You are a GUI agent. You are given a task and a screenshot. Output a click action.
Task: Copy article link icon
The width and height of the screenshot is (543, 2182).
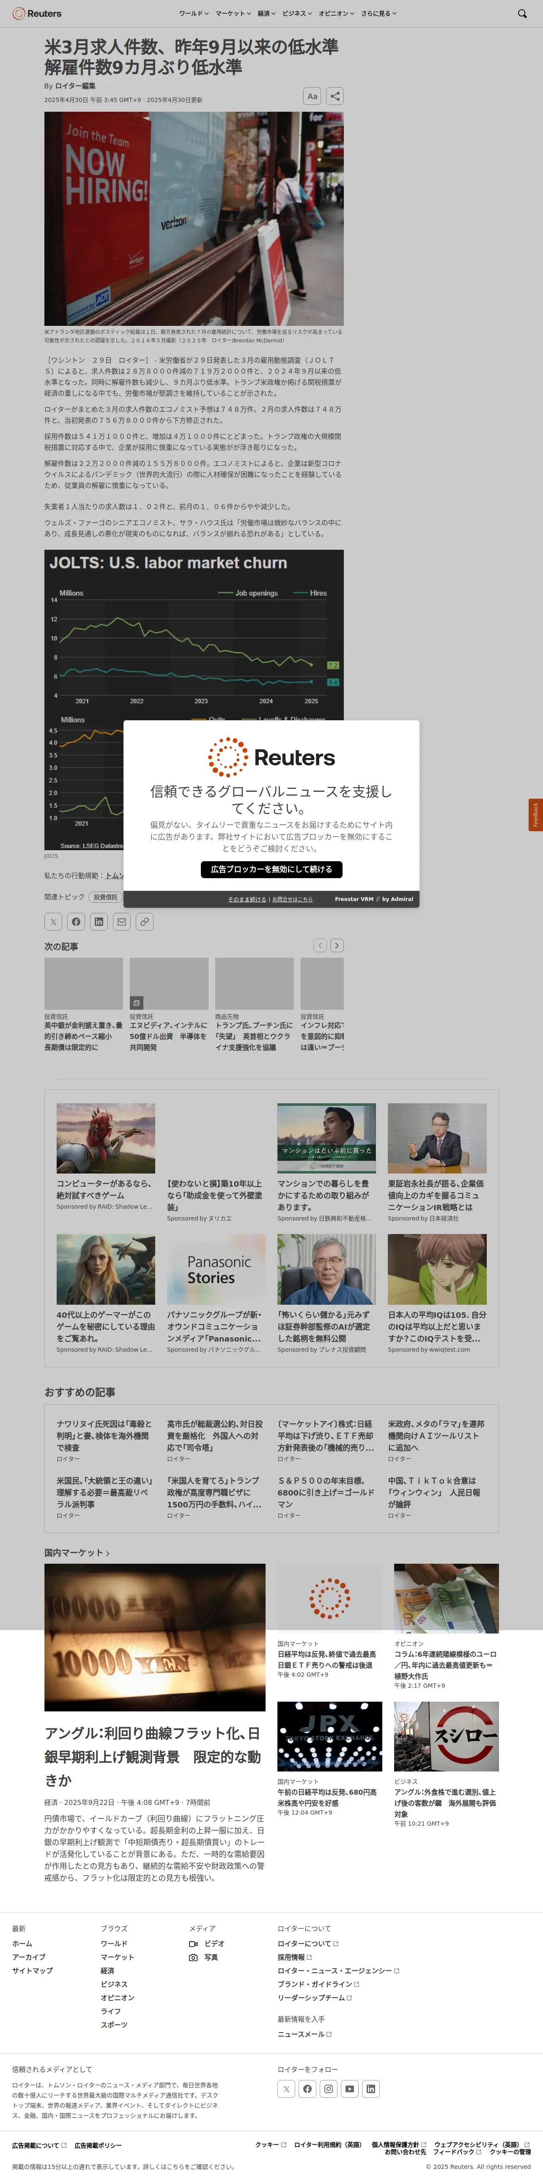145,922
